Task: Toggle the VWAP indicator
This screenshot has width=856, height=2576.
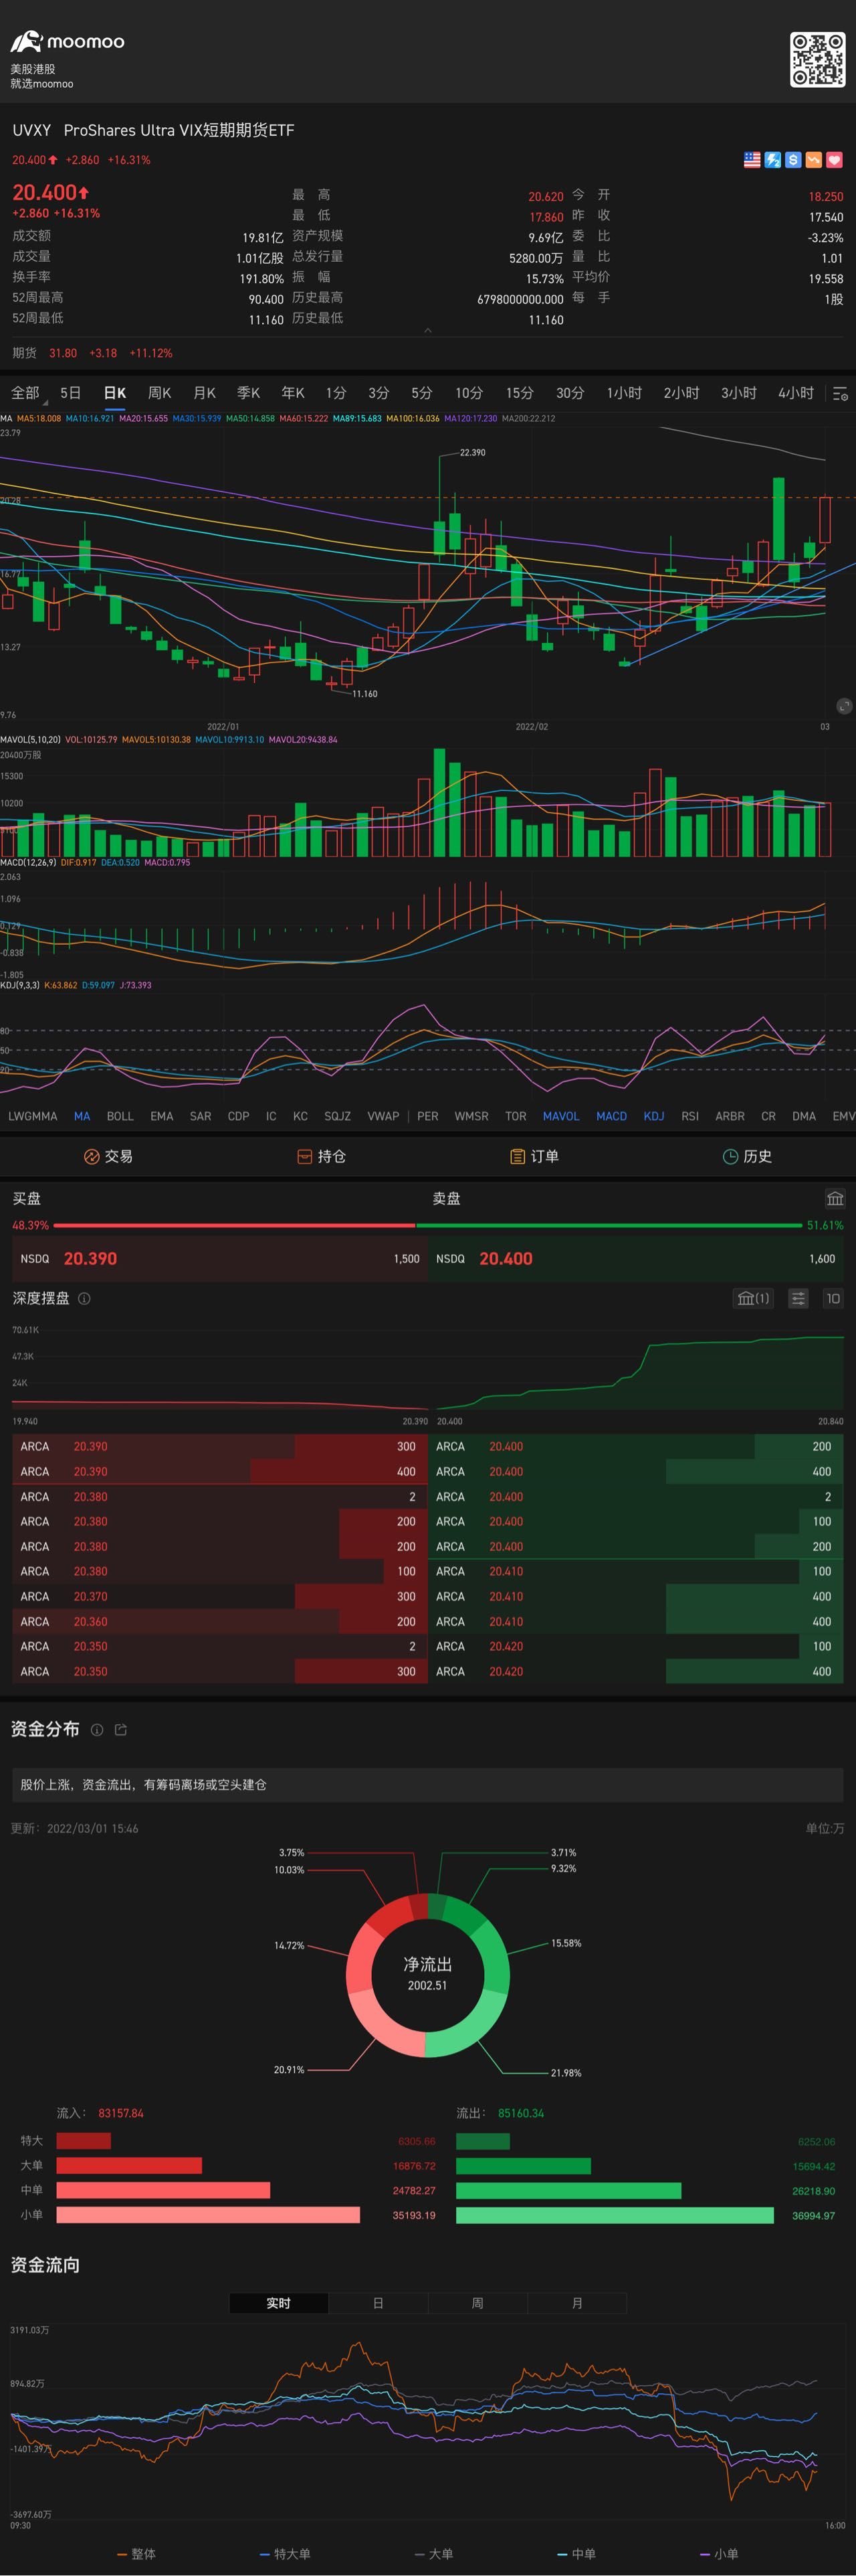Action: tap(384, 1116)
